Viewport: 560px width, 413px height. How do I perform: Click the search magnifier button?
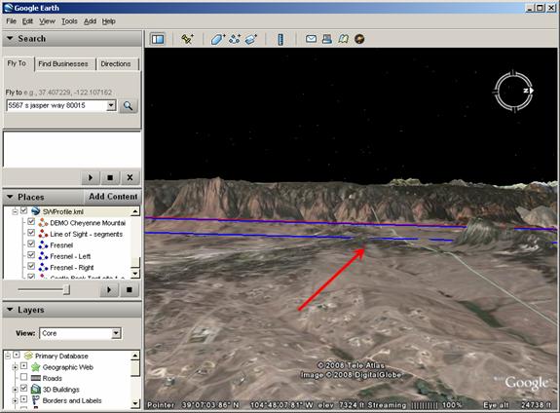(x=128, y=106)
